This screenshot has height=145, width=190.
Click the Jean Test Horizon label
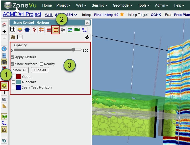[x=37, y=87]
